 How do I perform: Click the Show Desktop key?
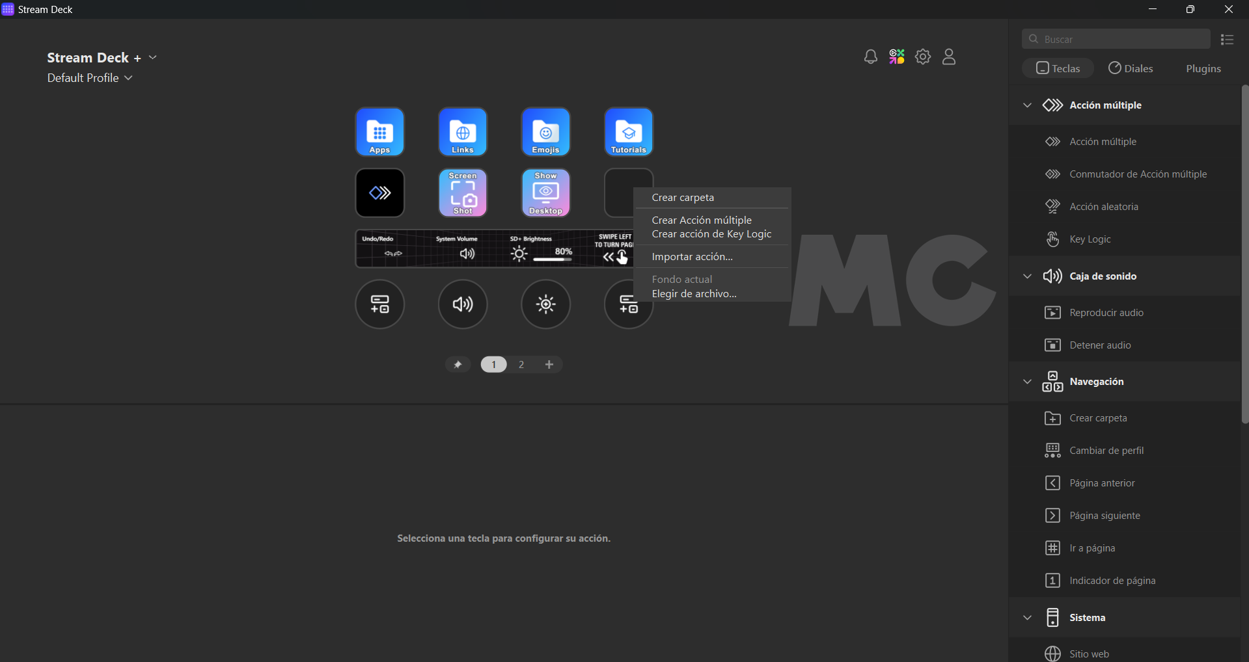coord(545,193)
